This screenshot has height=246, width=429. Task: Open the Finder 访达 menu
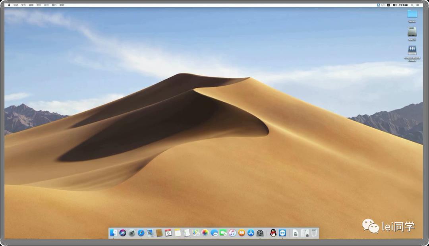point(16,5)
